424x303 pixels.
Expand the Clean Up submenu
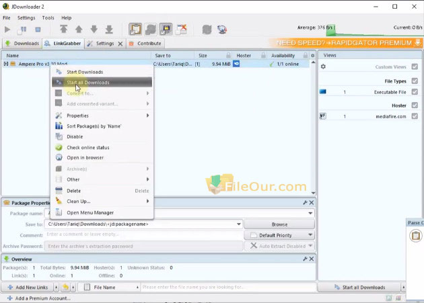click(x=147, y=201)
